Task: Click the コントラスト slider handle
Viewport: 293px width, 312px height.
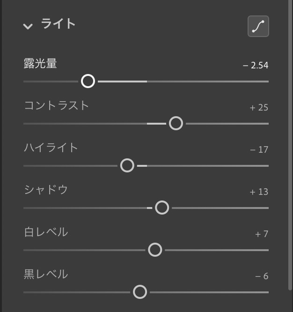Action: (x=176, y=123)
